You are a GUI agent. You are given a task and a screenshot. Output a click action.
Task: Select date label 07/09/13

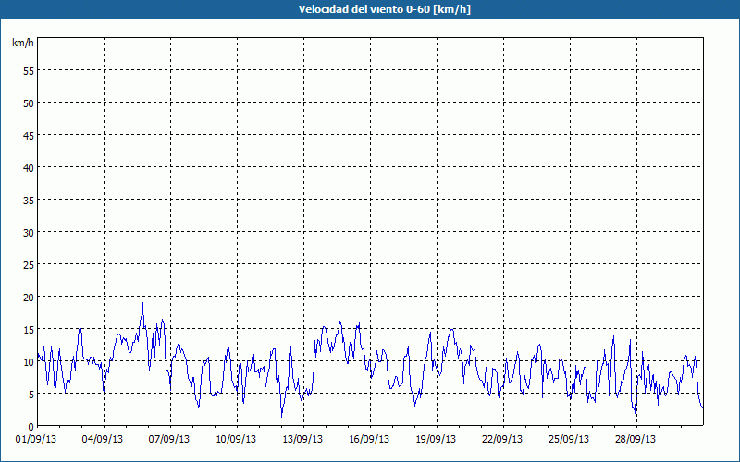click(169, 440)
